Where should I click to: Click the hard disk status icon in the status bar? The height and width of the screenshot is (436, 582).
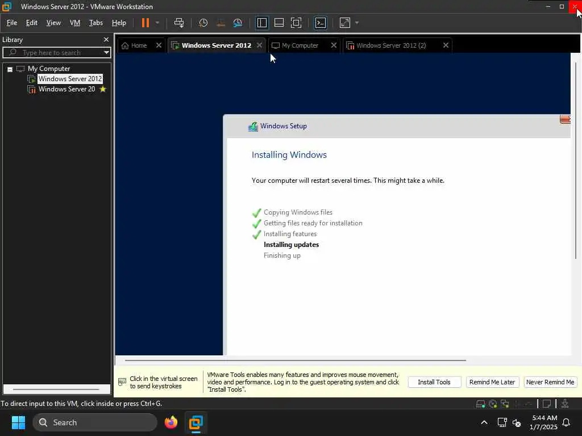coord(481,404)
